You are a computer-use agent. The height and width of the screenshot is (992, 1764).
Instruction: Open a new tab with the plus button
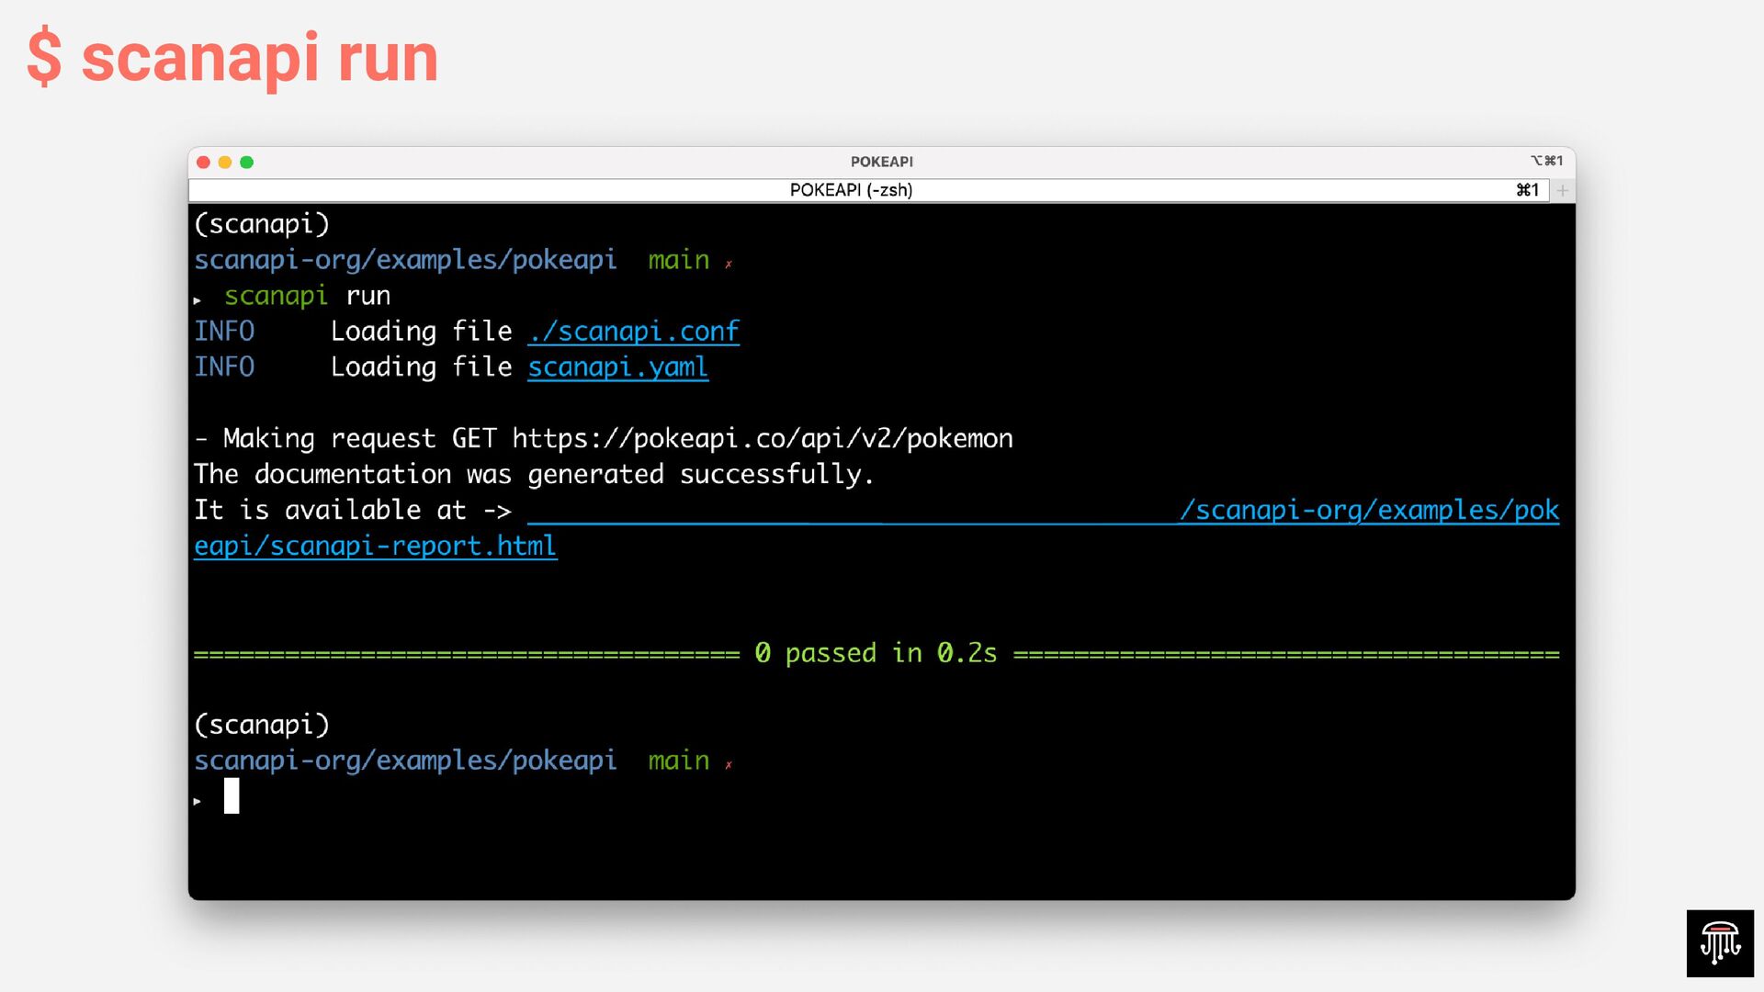pos(1562,190)
